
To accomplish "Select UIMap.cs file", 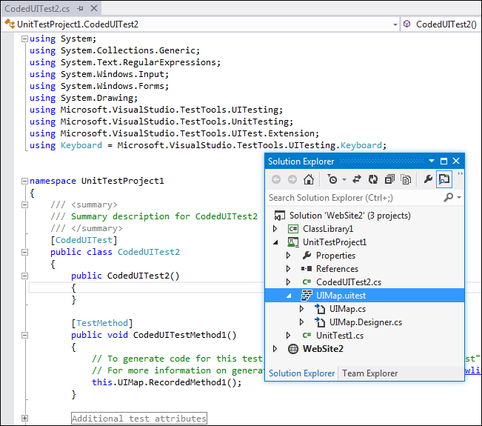I will 347,309.
